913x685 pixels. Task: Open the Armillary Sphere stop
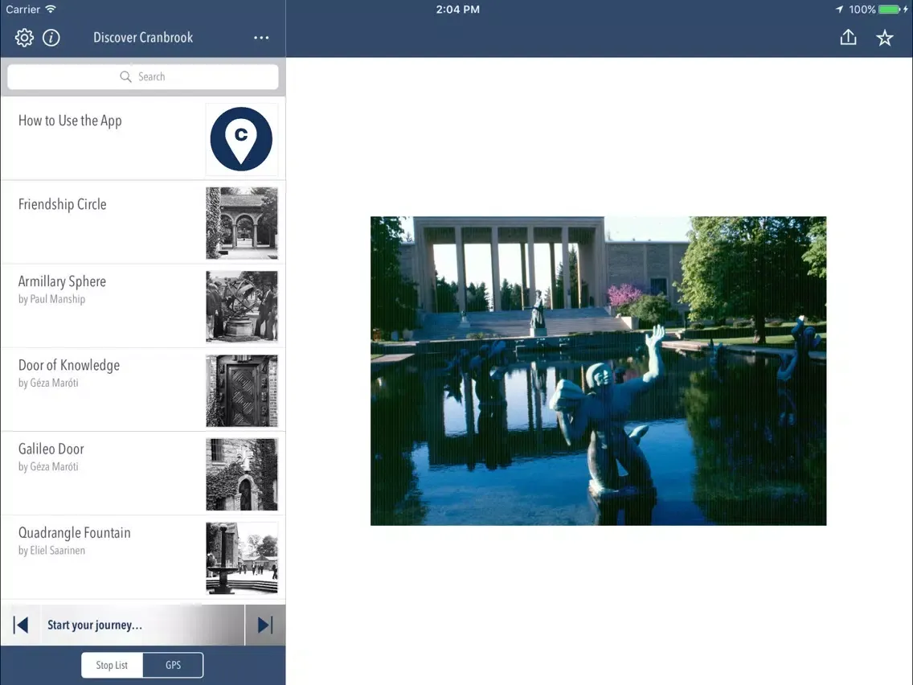click(143, 306)
